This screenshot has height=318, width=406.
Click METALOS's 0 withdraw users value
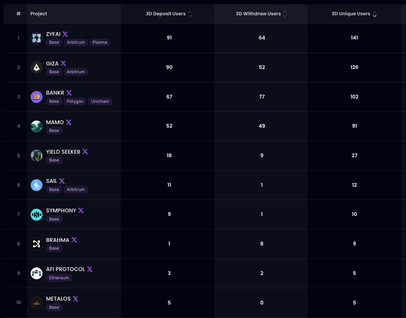pyautogui.click(x=262, y=302)
